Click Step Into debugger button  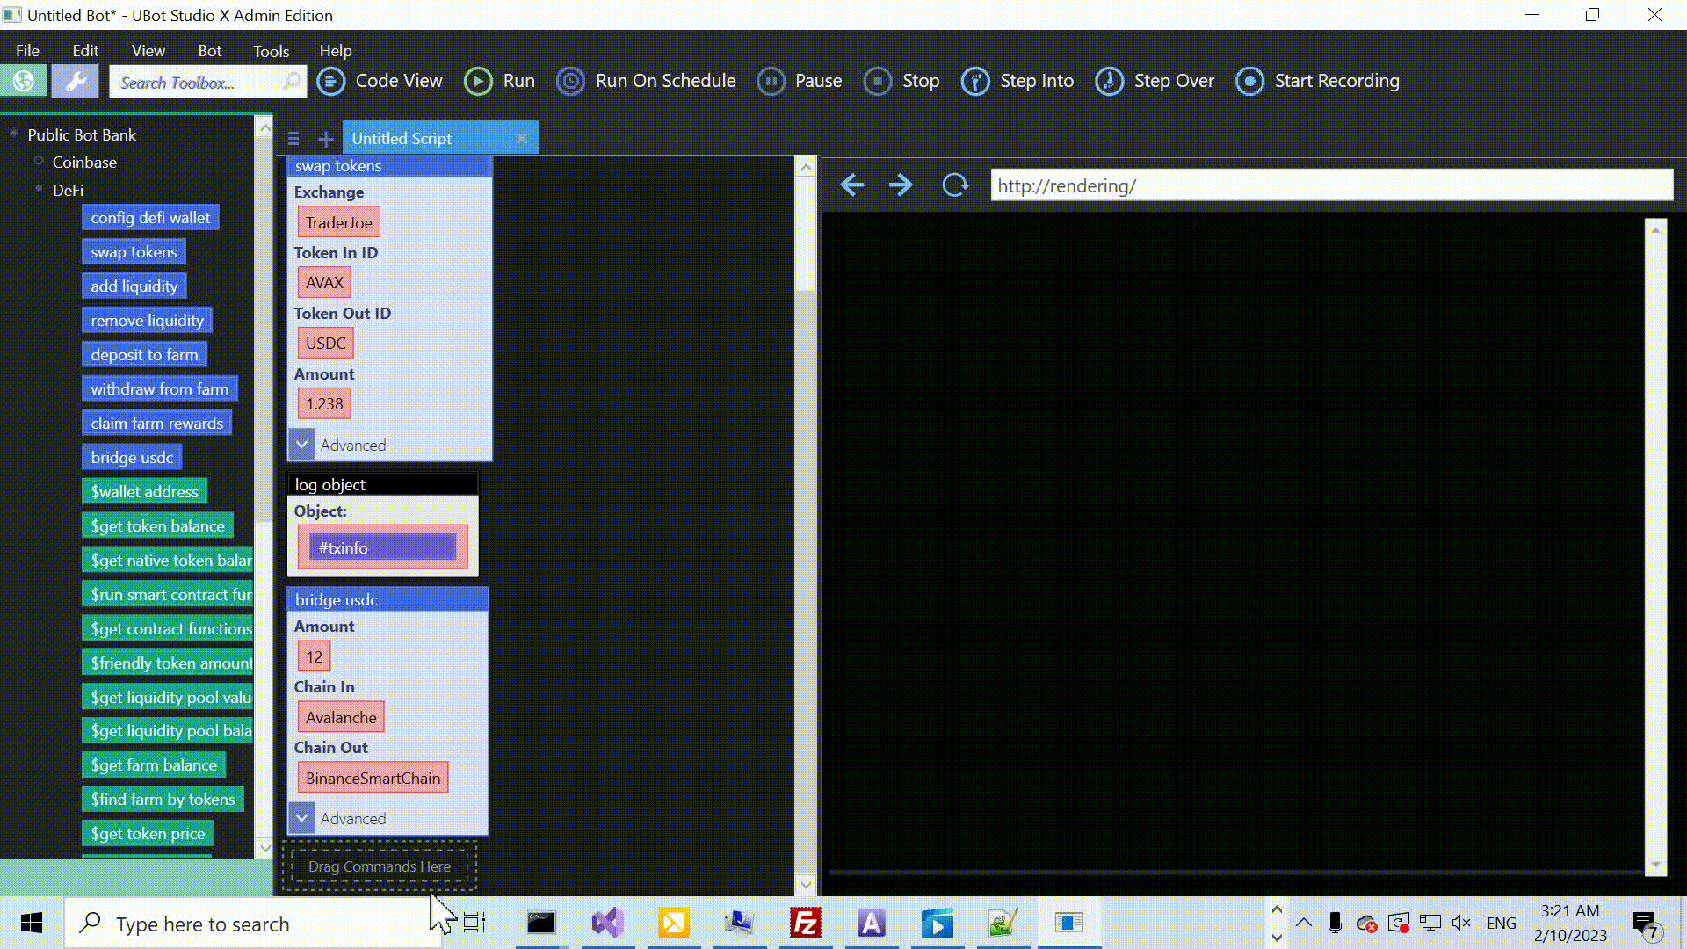[x=1017, y=81]
